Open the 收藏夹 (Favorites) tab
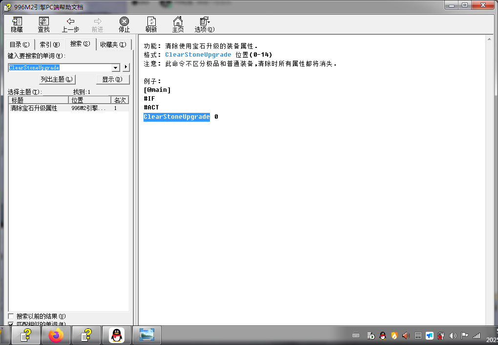Viewport: 498px width, 345px height. [113, 44]
